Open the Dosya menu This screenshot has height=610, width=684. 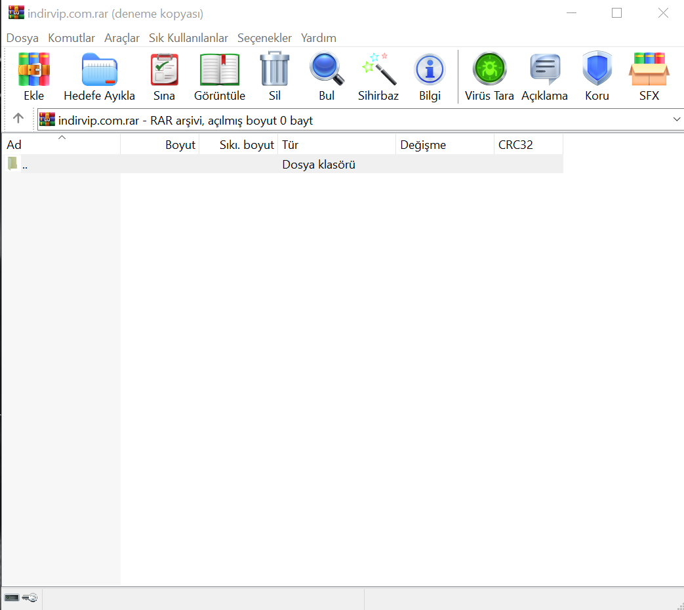pyautogui.click(x=22, y=38)
